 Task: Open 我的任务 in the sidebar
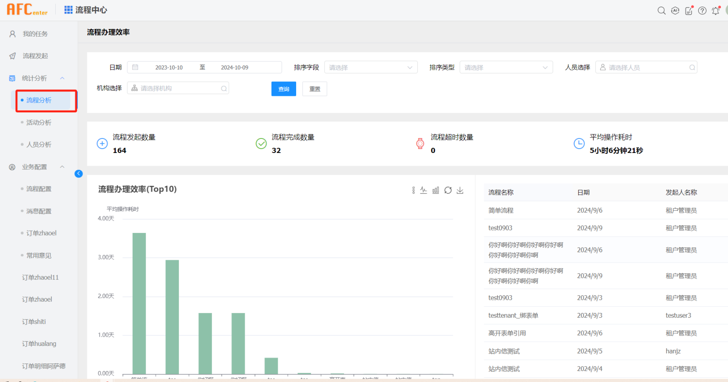35,34
